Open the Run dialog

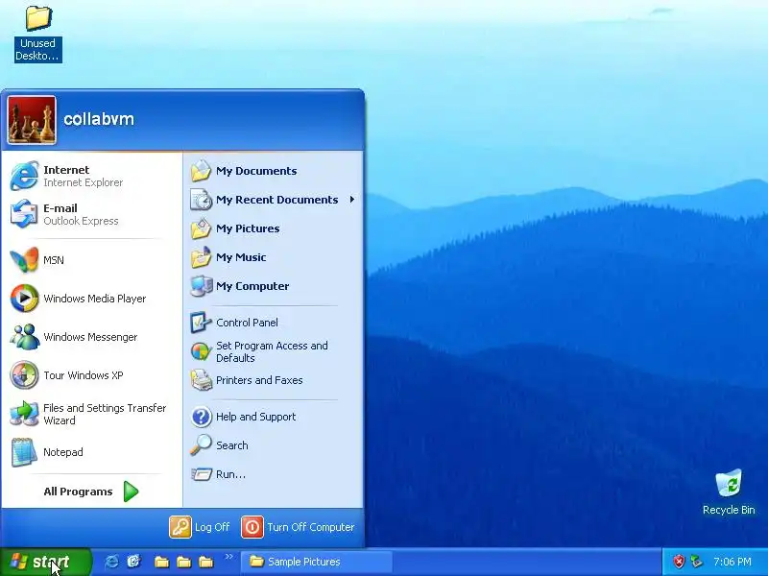pos(274,474)
